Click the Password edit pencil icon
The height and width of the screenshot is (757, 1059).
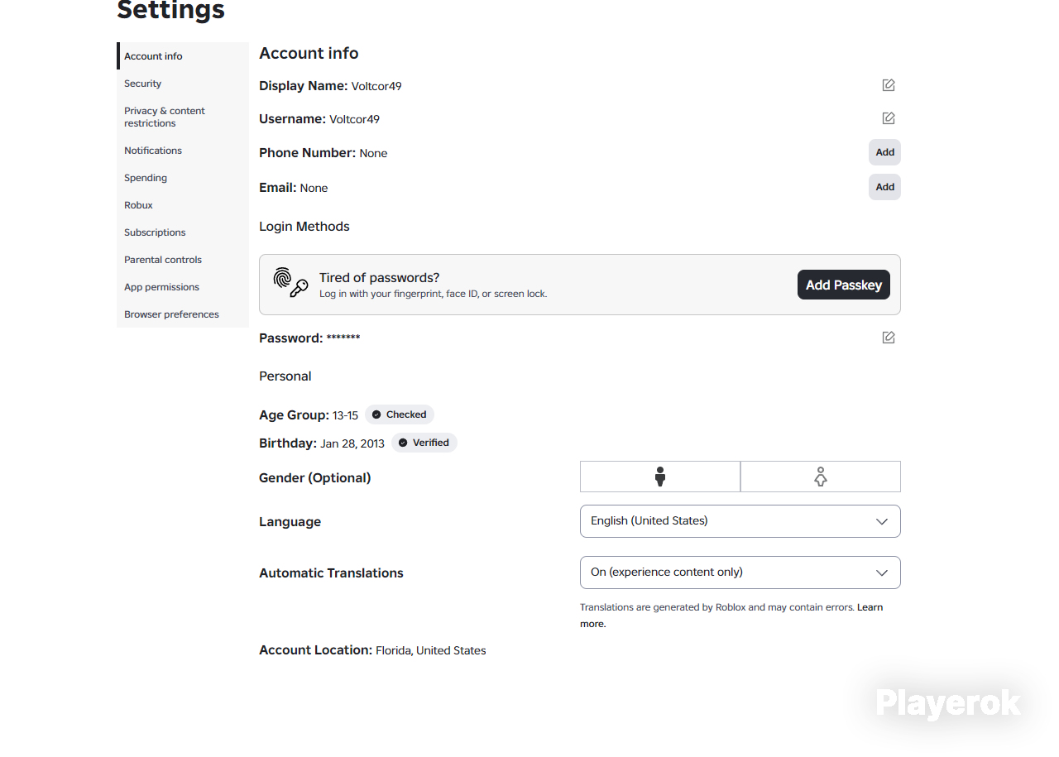pyautogui.click(x=889, y=338)
